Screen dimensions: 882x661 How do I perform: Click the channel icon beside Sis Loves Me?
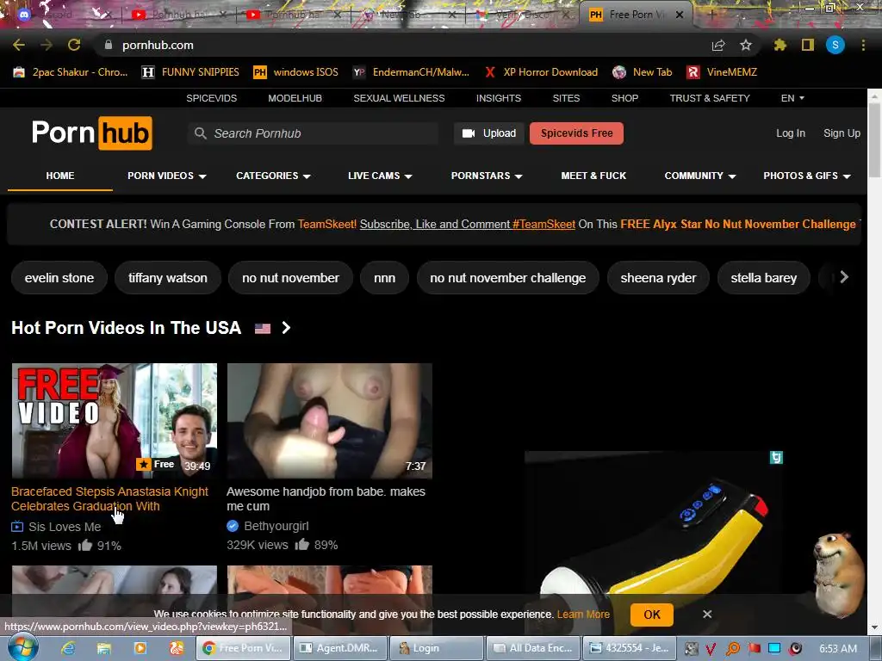pyautogui.click(x=17, y=527)
